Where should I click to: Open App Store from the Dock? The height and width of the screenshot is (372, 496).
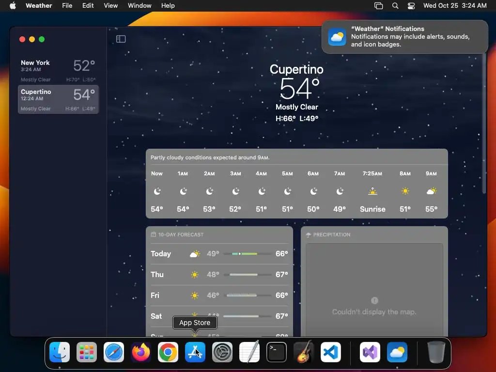click(x=195, y=352)
